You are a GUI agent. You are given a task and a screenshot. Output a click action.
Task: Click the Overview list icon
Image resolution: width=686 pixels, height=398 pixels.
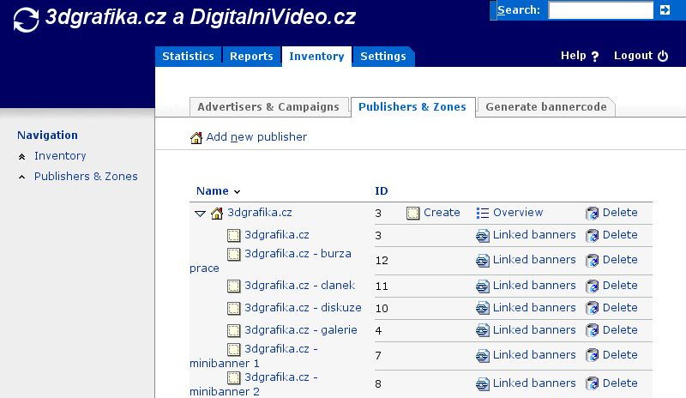pos(482,214)
